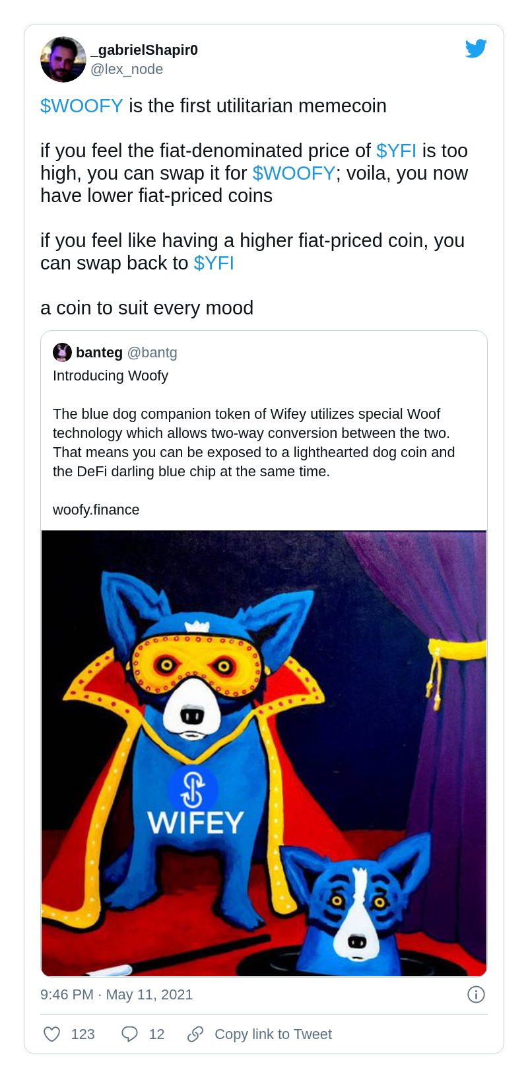This screenshot has height=1078, width=528.
Task: Open the Wifey blue dog image
Action: tap(264, 753)
